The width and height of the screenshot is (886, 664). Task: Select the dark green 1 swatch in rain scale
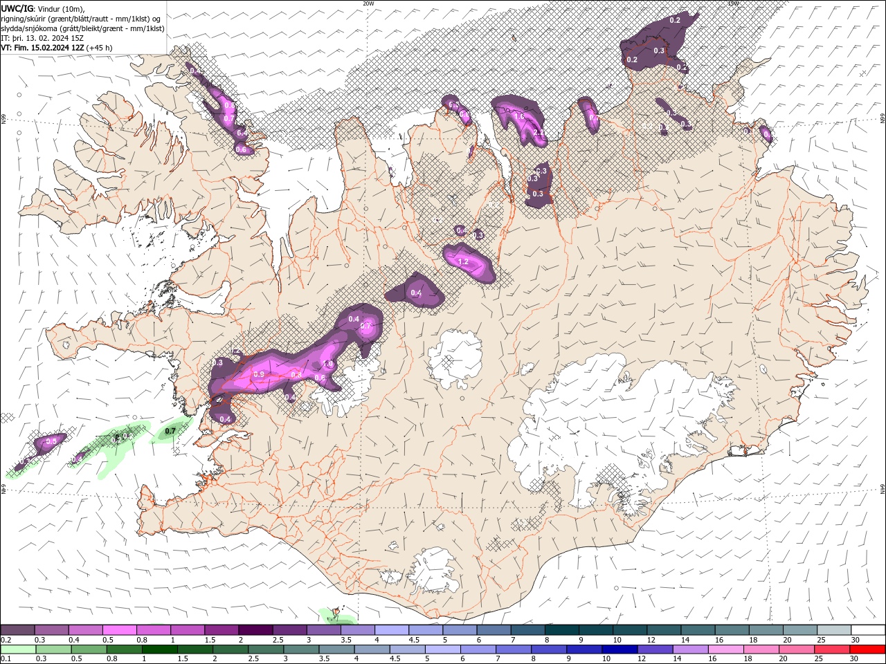pos(159,649)
